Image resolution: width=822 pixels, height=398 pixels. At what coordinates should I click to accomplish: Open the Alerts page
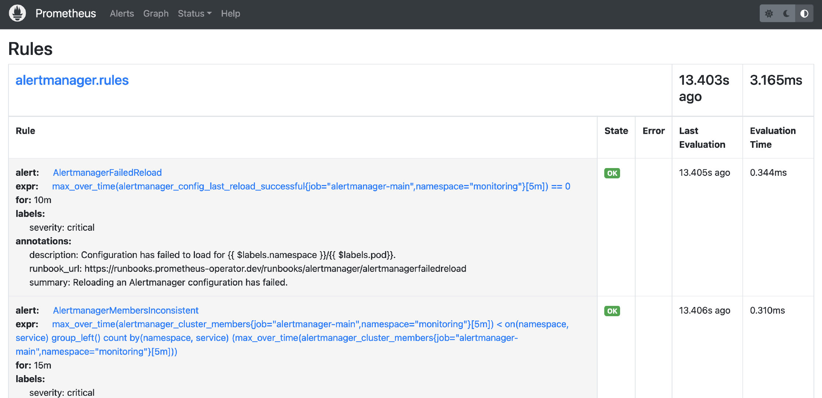[x=122, y=14]
